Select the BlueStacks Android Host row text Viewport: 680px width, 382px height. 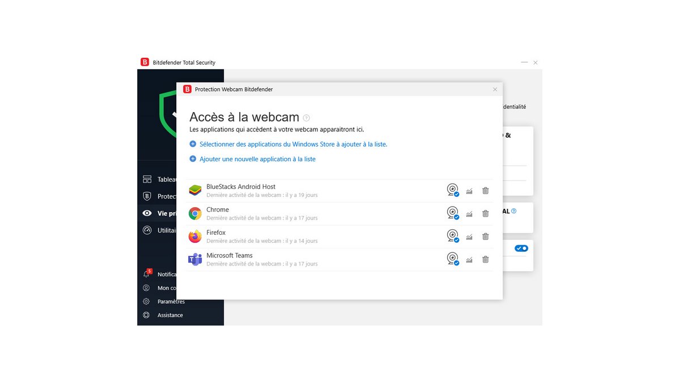241,187
